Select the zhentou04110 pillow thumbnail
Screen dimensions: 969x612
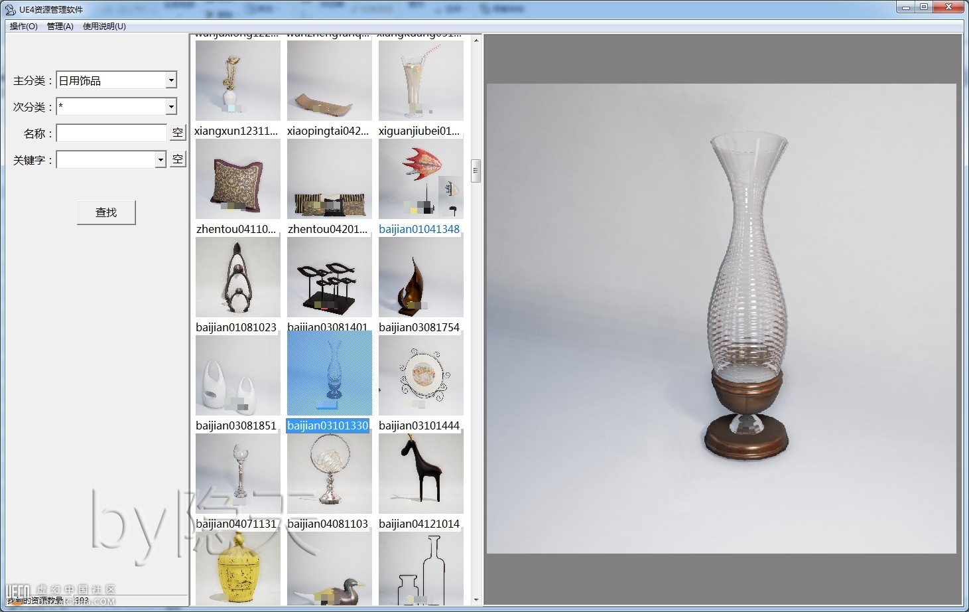point(238,179)
